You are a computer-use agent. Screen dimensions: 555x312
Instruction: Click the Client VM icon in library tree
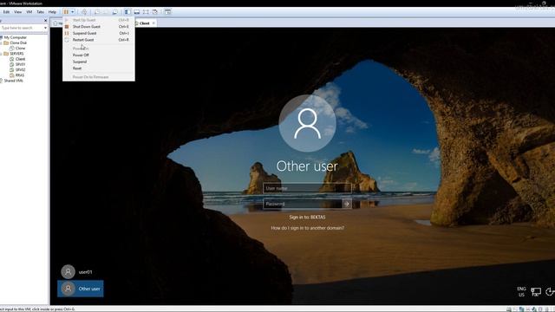click(11, 59)
